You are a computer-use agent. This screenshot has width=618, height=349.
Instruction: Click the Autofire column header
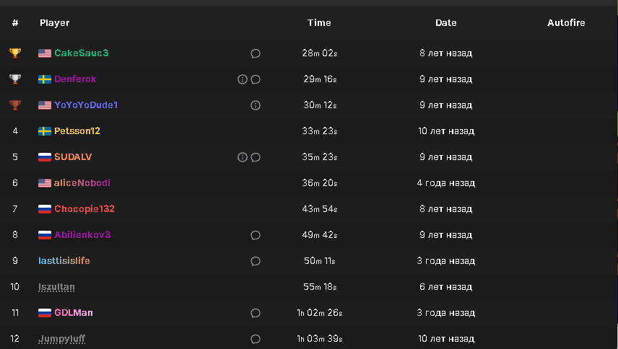pyautogui.click(x=566, y=23)
